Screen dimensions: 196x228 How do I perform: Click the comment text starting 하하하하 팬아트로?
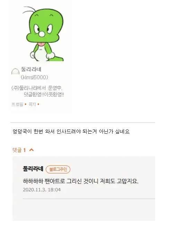pos(81,181)
